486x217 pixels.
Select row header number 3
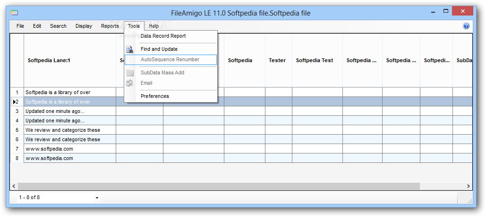pyautogui.click(x=17, y=111)
